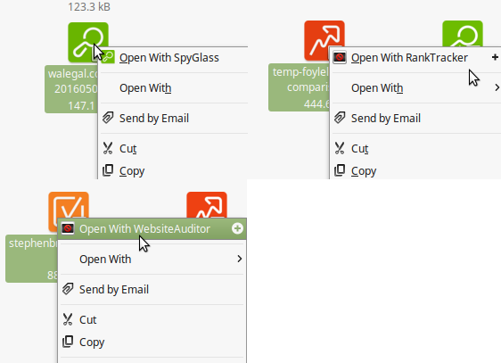Select temp-foyle comparison file label
The image size is (501, 363).
[299, 87]
